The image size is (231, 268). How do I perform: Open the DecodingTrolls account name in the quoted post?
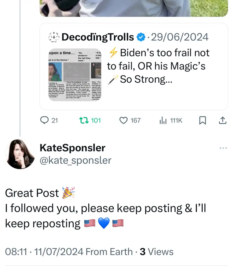[x=98, y=37]
